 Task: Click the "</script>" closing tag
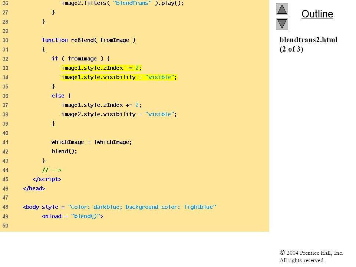(x=47, y=179)
